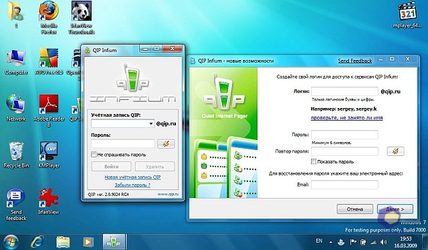Viewport: 428px width, 250px height.
Task: Click Send Feedback link in title bar
Action: [355, 61]
